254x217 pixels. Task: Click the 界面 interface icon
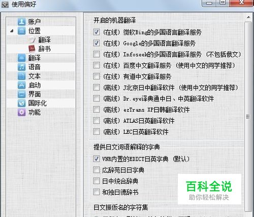[22, 94]
